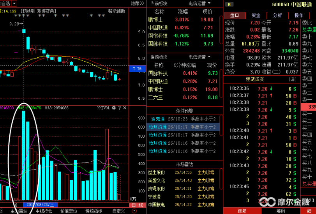Click the 现价 header in the upper sector table

pos(207,12)
